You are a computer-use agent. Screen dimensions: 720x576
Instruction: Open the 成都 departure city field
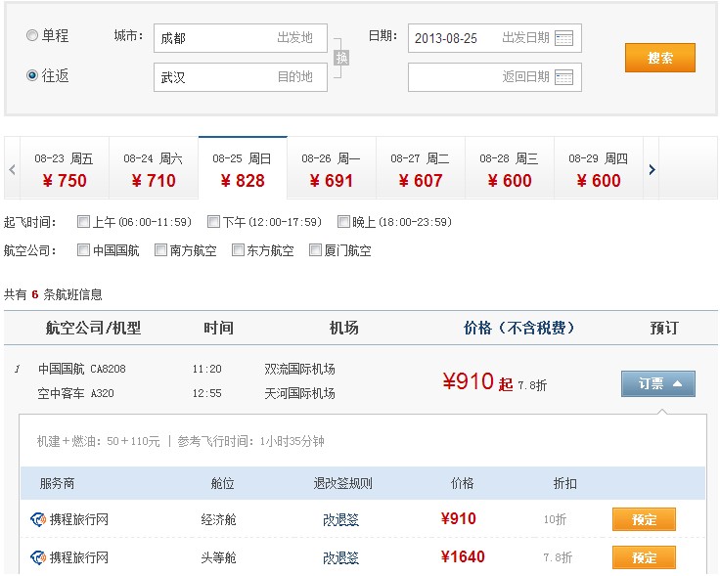tap(212, 38)
